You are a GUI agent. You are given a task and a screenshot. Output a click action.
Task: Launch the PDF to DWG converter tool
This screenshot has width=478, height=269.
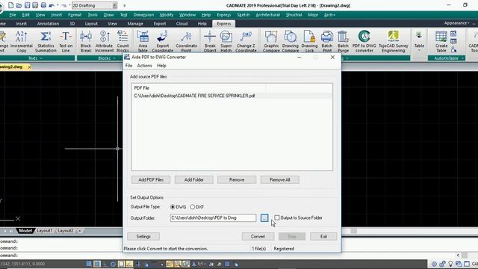364,42
